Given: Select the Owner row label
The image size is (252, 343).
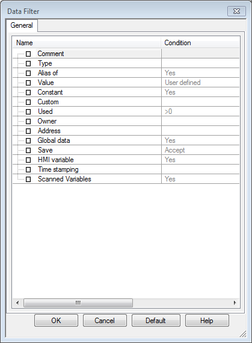Looking at the screenshot, I should click(x=47, y=121).
